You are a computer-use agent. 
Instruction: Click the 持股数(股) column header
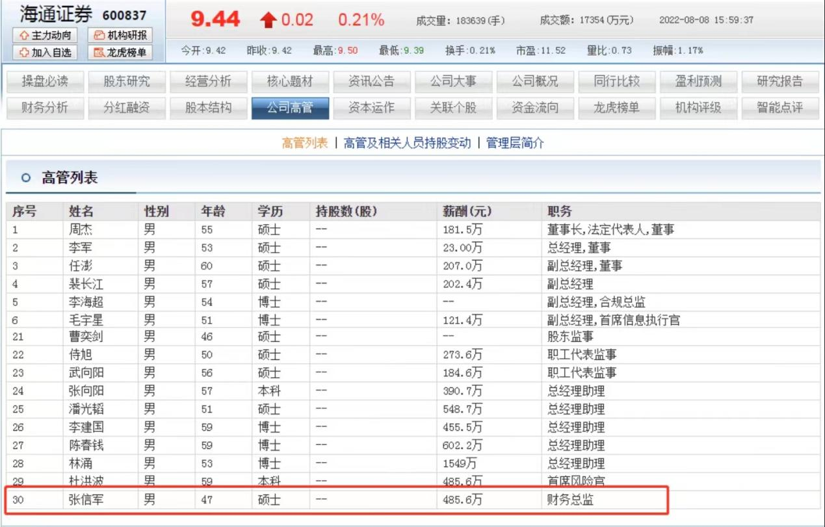click(x=346, y=211)
